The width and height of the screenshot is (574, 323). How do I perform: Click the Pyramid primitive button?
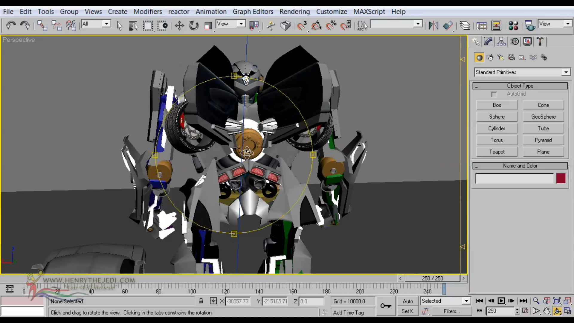543,140
